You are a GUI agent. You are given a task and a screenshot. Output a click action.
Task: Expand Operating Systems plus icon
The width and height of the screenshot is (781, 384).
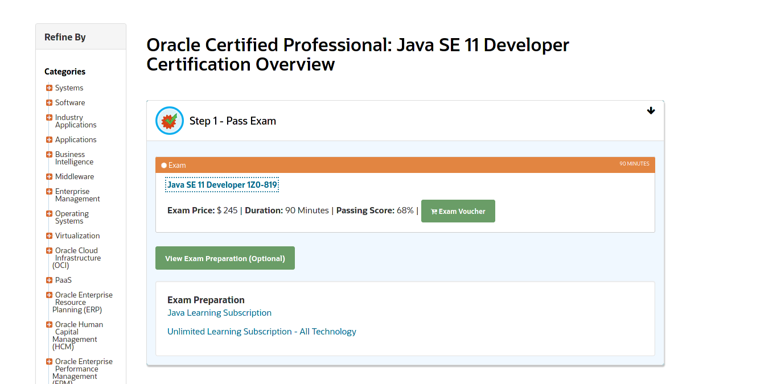[49, 214]
